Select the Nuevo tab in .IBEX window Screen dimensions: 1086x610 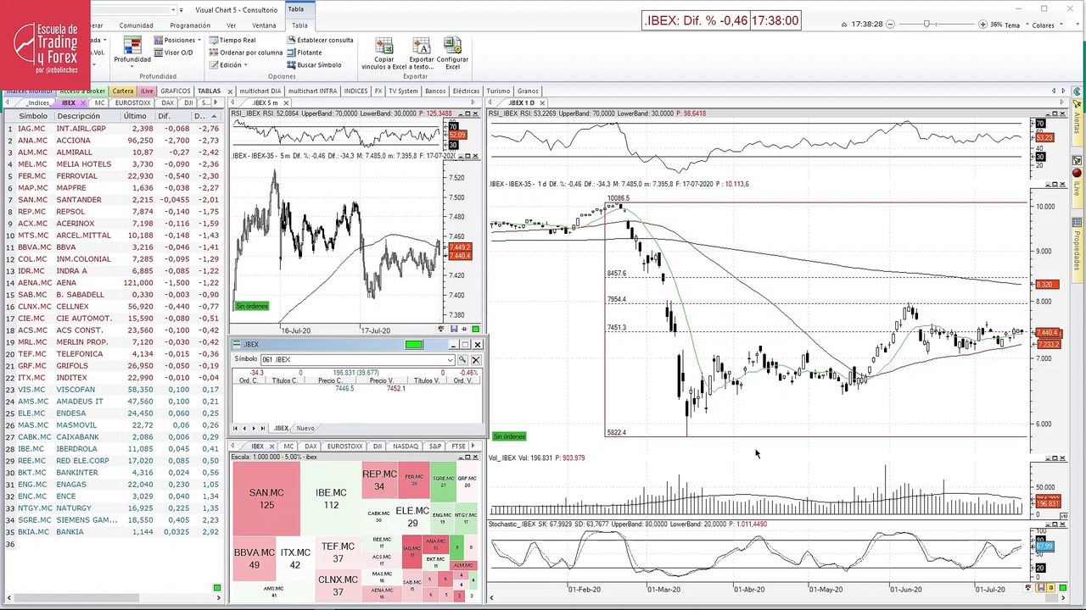305,429
